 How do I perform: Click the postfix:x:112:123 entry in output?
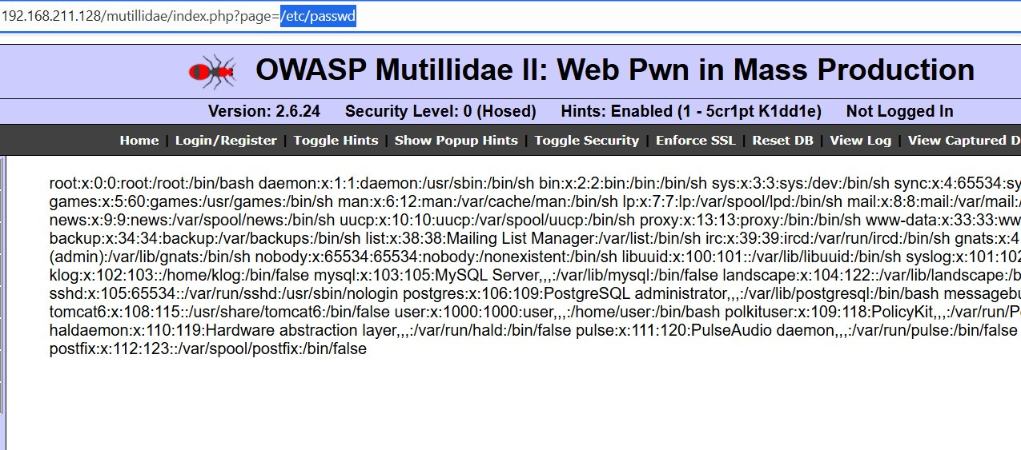pyautogui.click(x=207, y=348)
